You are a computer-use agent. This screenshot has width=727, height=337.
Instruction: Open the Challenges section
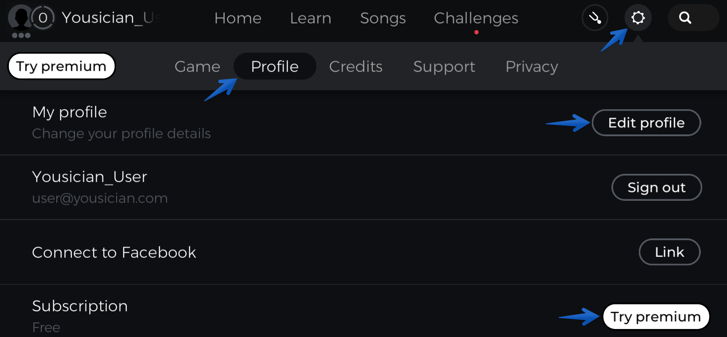pyautogui.click(x=476, y=18)
